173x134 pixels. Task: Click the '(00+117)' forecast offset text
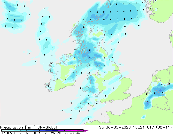165,127
